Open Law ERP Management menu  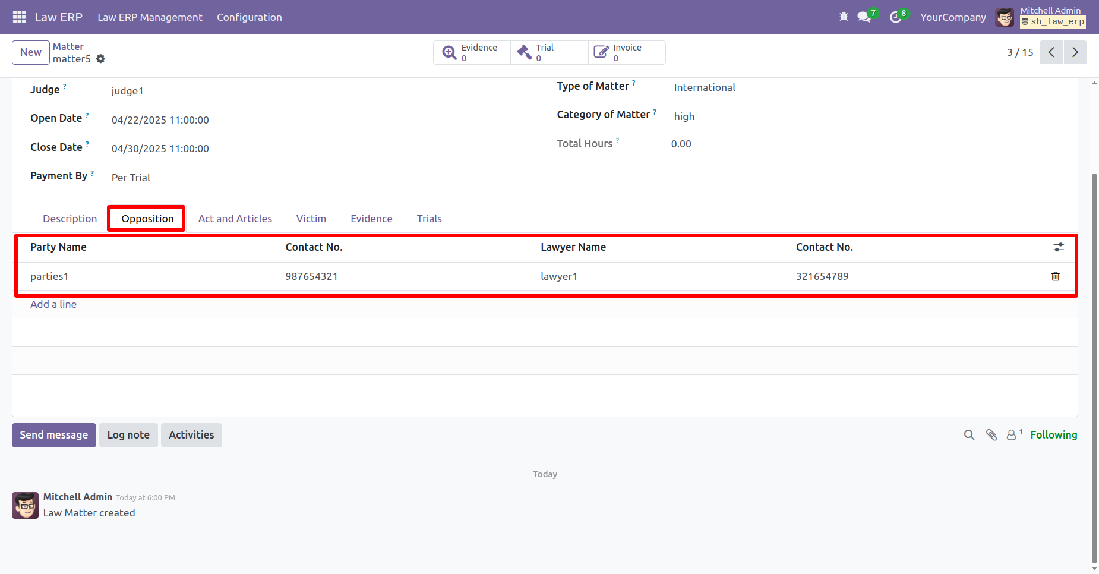[x=150, y=17]
